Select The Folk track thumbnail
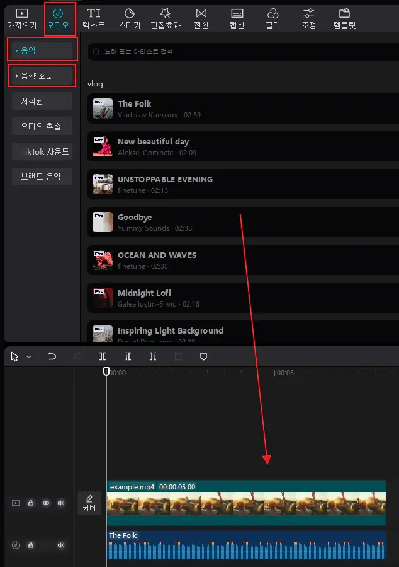This screenshot has width=399, height=567. click(x=103, y=108)
